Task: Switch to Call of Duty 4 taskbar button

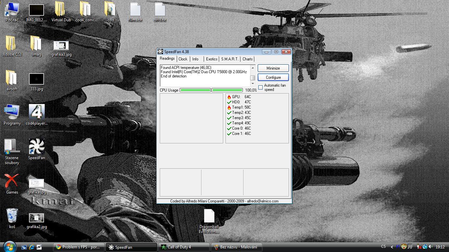Action: click(184, 247)
